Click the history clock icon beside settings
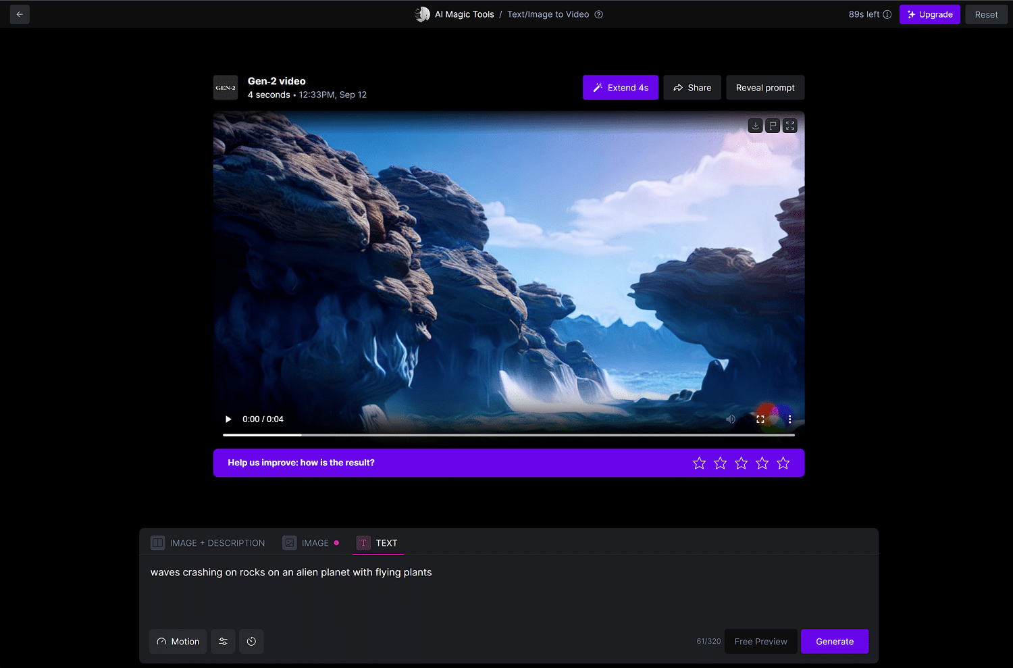 coord(251,642)
